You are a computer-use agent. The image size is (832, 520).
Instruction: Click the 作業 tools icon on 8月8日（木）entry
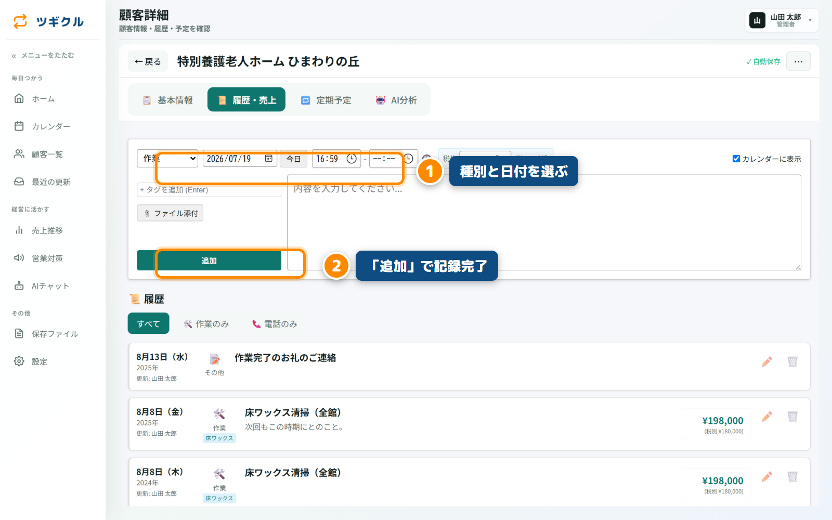click(x=219, y=474)
